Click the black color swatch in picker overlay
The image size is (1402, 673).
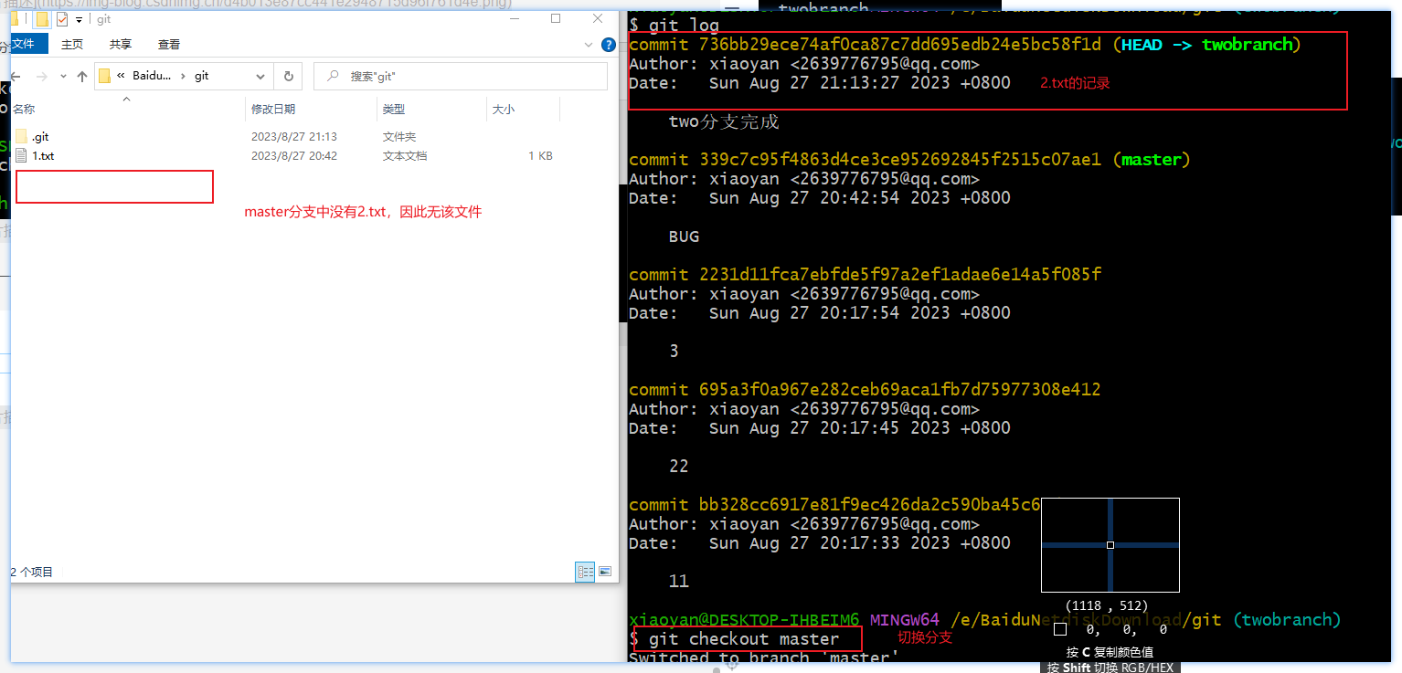click(1060, 629)
